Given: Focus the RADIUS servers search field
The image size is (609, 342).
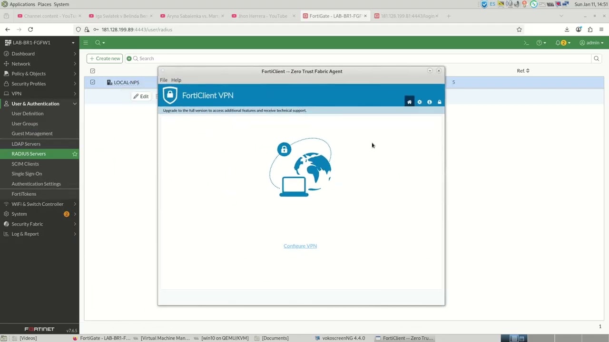Looking at the screenshot, I should [362, 58].
